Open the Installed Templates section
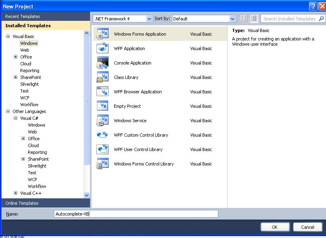This screenshot has width=326, height=238. (x=46, y=26)
